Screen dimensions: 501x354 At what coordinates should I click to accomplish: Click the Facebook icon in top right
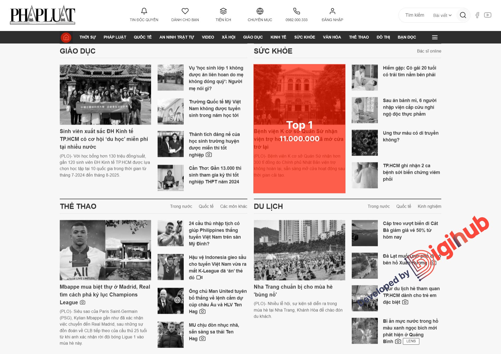[x=478, y=15]
